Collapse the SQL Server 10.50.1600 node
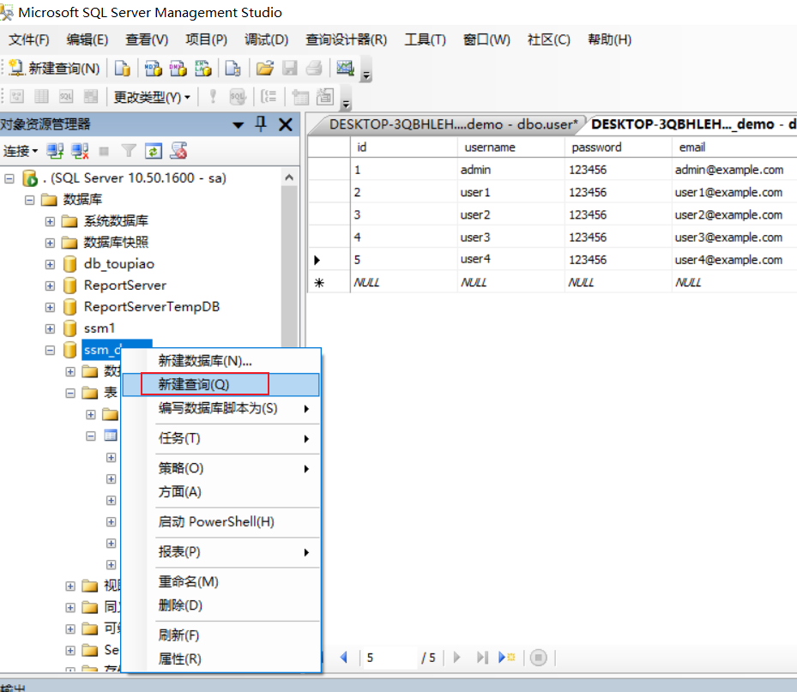 click(9, 178)
